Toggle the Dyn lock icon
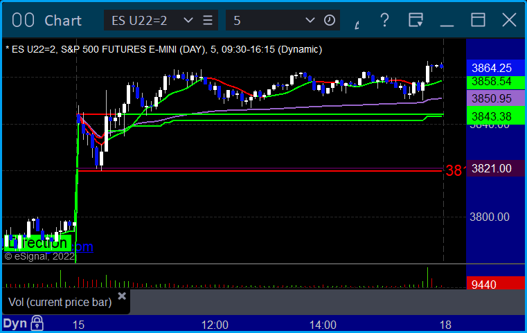Image resolution: width=527 pixels, height=333 pixels. tap(37, 323)
